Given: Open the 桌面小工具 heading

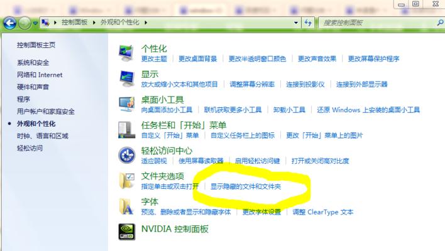Looking at the screenshot, I should click(x=163, y=100).
